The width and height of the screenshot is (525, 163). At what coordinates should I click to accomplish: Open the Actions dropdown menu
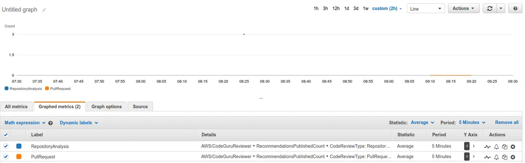463,9
